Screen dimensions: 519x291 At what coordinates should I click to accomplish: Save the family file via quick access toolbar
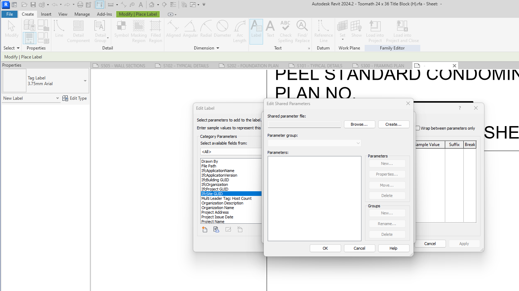pyautogui.click(x=33, y=5)
